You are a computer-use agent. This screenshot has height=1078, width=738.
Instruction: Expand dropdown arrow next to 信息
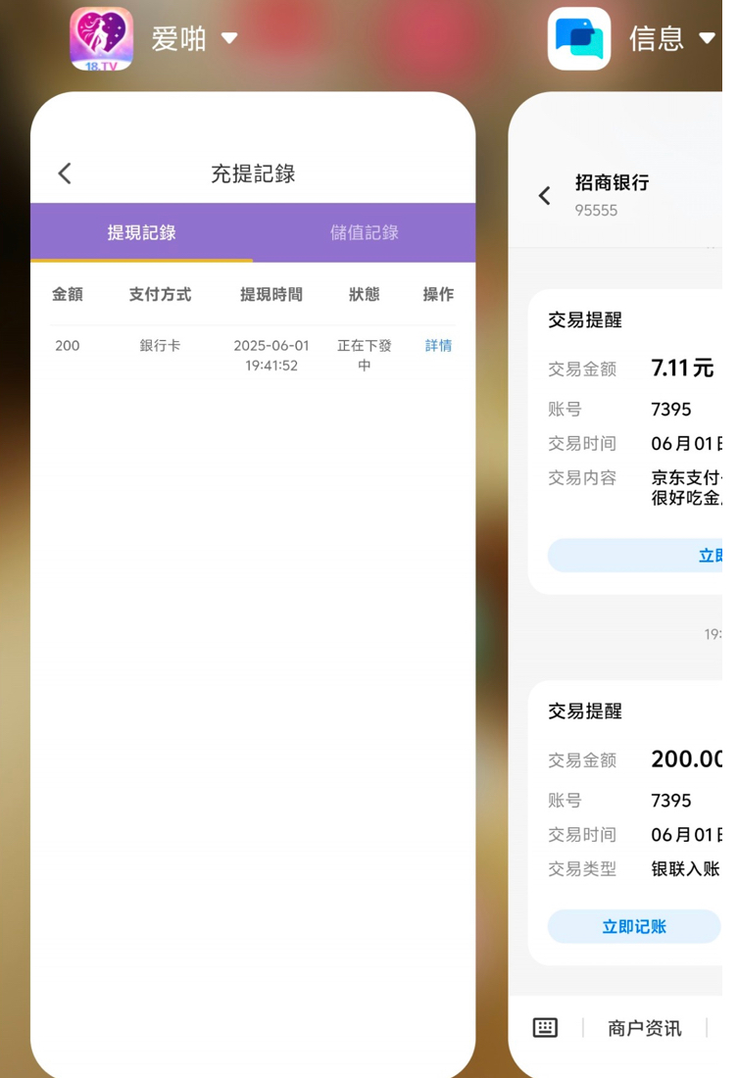(707, 38)
